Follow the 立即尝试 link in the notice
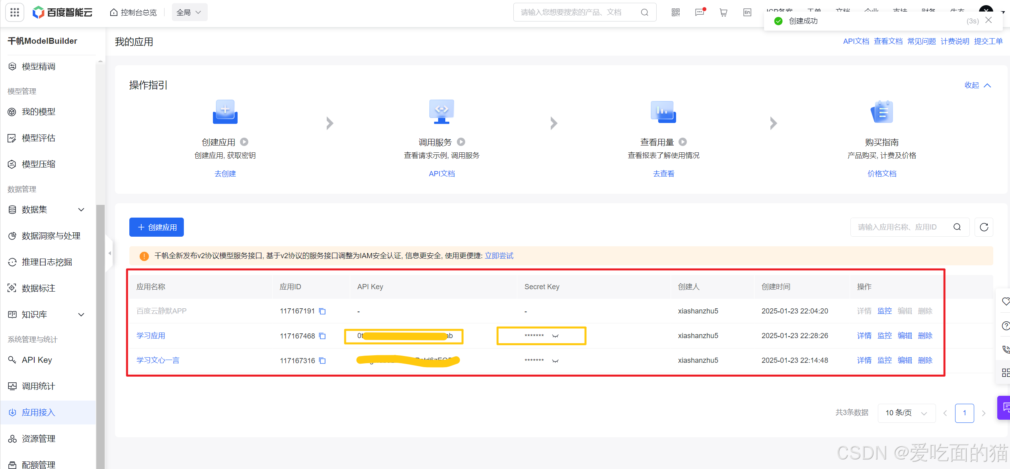Image resolution: width=1010 pixels, height=469 pixels. point(499,256)
